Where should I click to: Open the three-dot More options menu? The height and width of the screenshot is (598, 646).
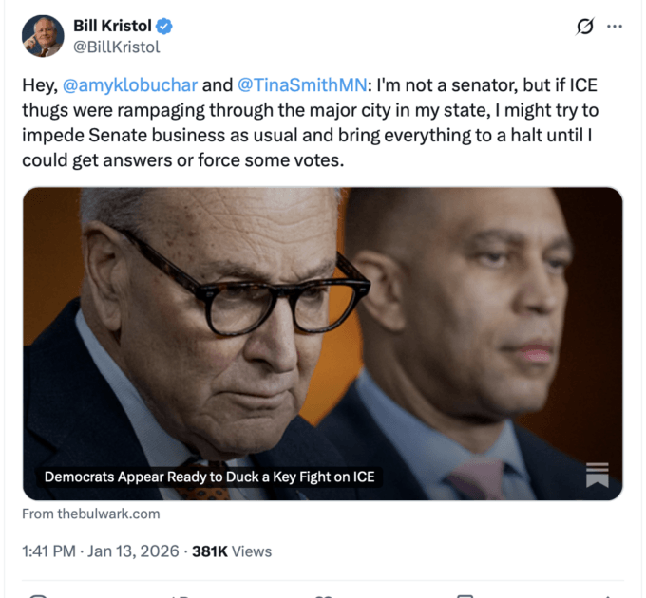tap(615, 27)
